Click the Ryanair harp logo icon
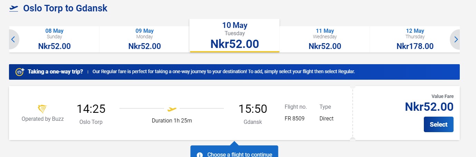 click(42, 109)
